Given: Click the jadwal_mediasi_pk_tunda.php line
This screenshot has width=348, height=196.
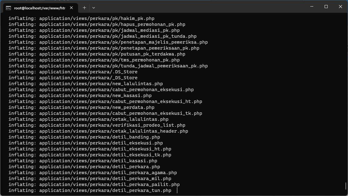Looking at the screenshot, I should pyautogui.click(x=103, y=36).
